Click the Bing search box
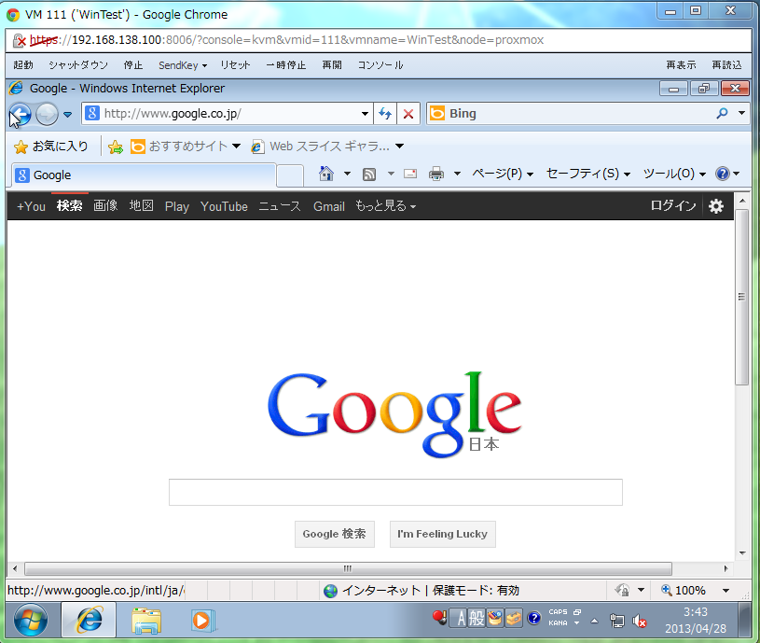 click(x=572, y=114)
